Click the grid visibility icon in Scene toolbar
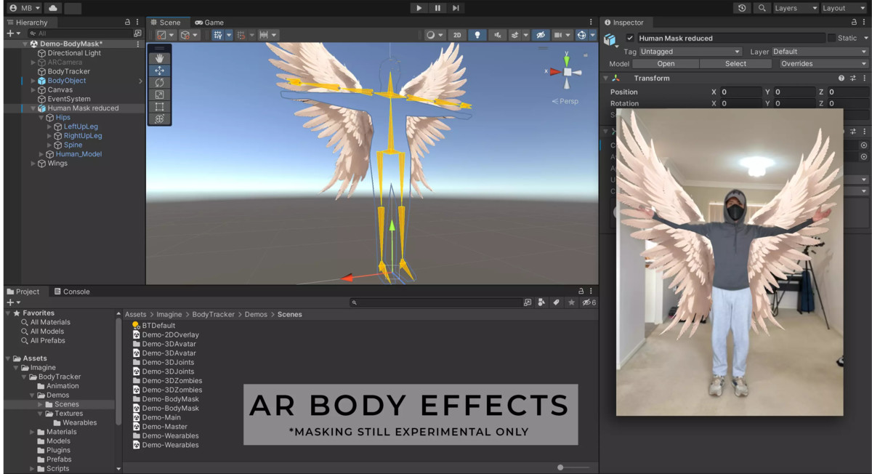This screenshot has width=872, height=474. click(218, 34)
